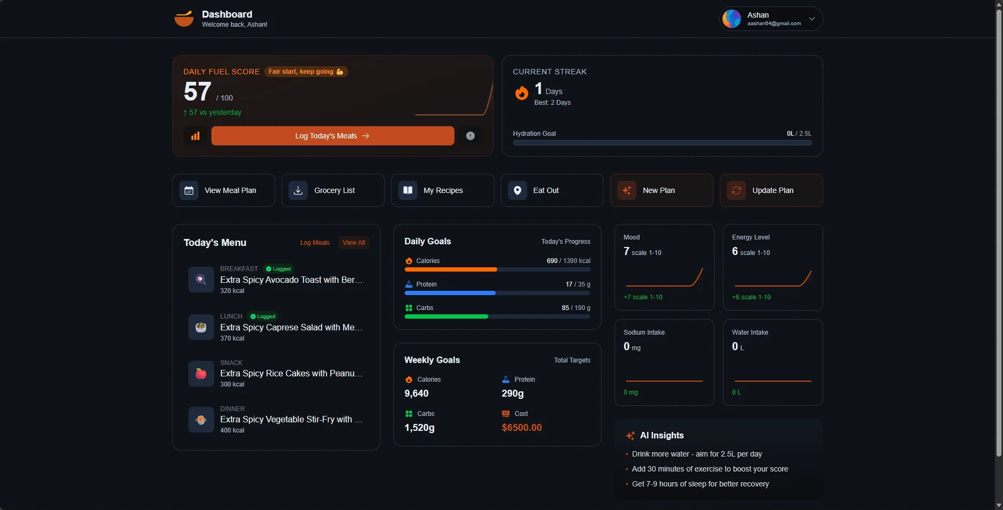The image size is (1003, 510).
Task: Select the New Plan sparkles icon
Action: coord(627,190)
